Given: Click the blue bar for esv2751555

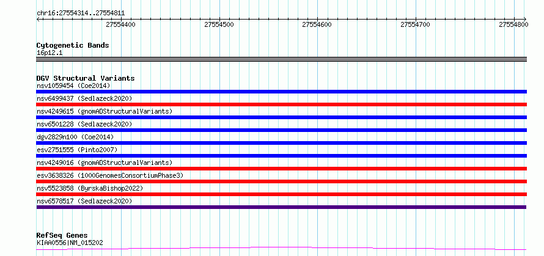Looking at the screenshot, I should coord(281,156).
